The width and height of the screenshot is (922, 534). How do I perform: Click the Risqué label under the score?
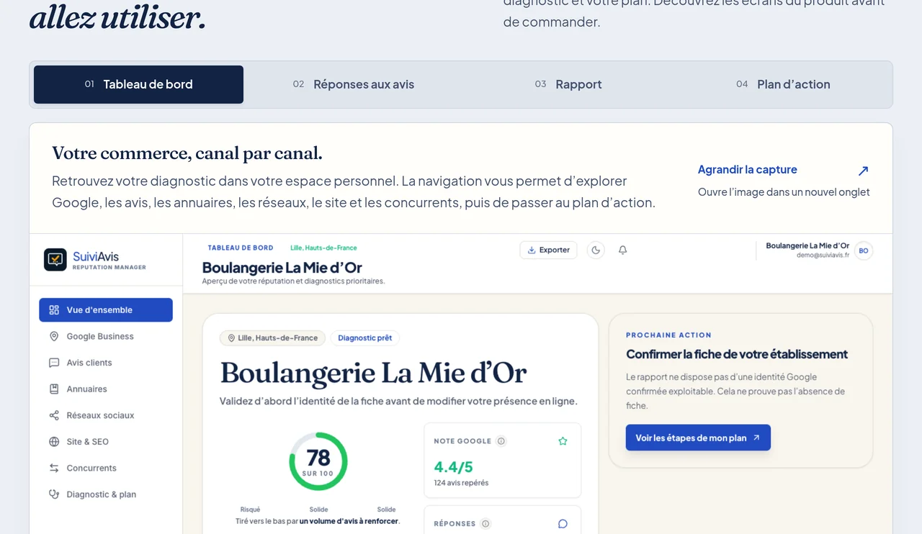coord(250,510)
